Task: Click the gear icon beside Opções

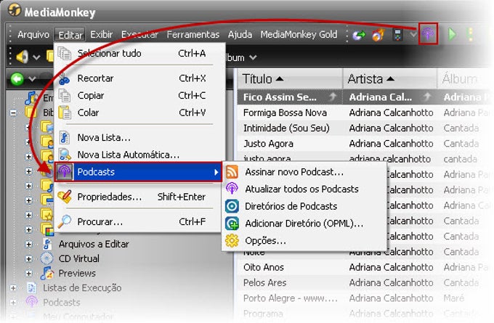Action: [x=232, y=240]
